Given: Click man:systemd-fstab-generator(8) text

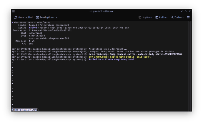Looking at the screenshot, I should (x=49, y=38).
